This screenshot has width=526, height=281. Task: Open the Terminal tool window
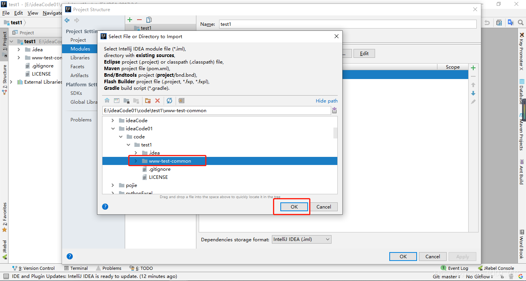(76, 268)
